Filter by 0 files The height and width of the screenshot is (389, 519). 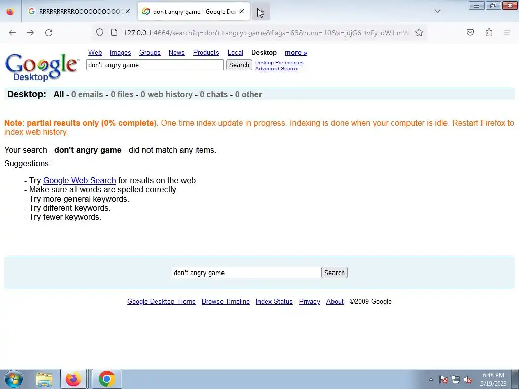coord(122,95)
